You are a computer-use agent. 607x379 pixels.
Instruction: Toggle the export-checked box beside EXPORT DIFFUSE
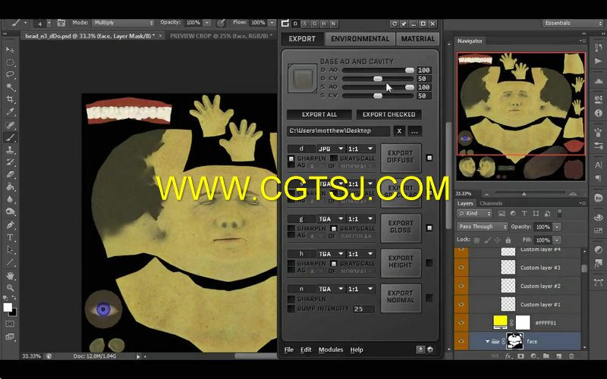click(429, 158)
